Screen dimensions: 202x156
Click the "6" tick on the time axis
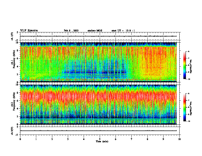pyautogui.click(x=116, y=139)
